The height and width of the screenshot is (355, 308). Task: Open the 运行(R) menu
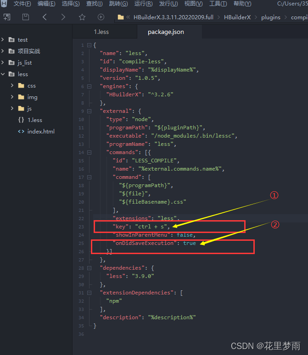(x=143, y=4)
